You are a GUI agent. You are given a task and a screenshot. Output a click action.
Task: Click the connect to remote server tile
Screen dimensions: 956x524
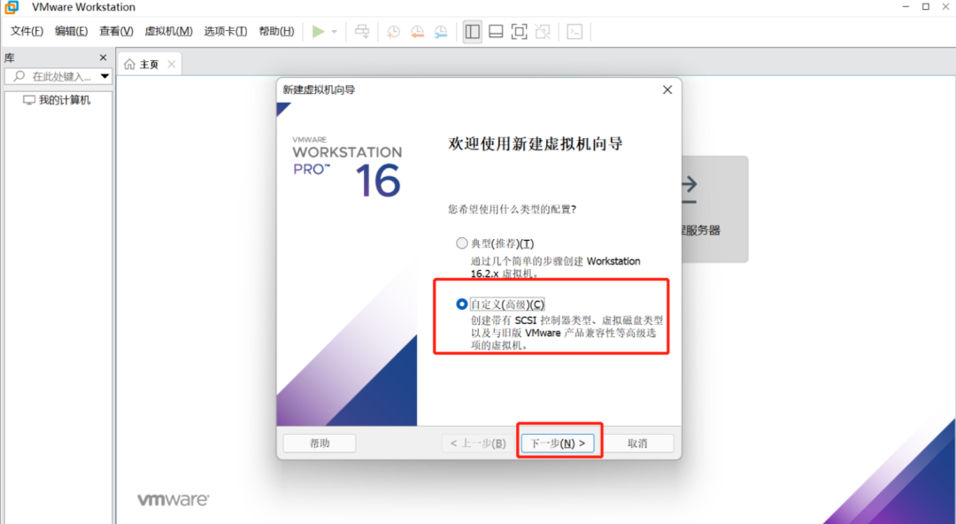pyautogui.click(x=714, y=209)
